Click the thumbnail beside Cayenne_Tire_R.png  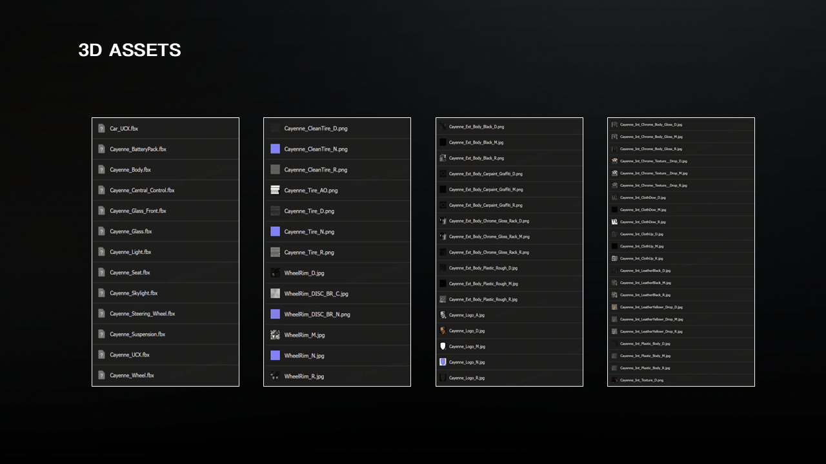click(275, 252)
